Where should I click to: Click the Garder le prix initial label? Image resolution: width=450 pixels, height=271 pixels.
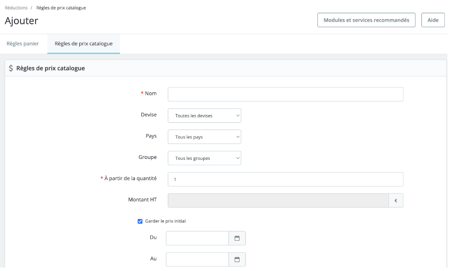point(165,221)
